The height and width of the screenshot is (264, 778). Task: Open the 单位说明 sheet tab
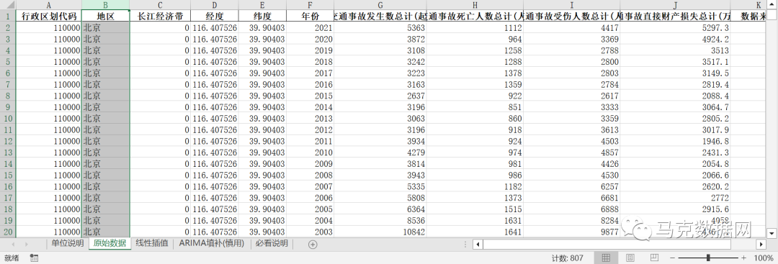tap(68, 244)
